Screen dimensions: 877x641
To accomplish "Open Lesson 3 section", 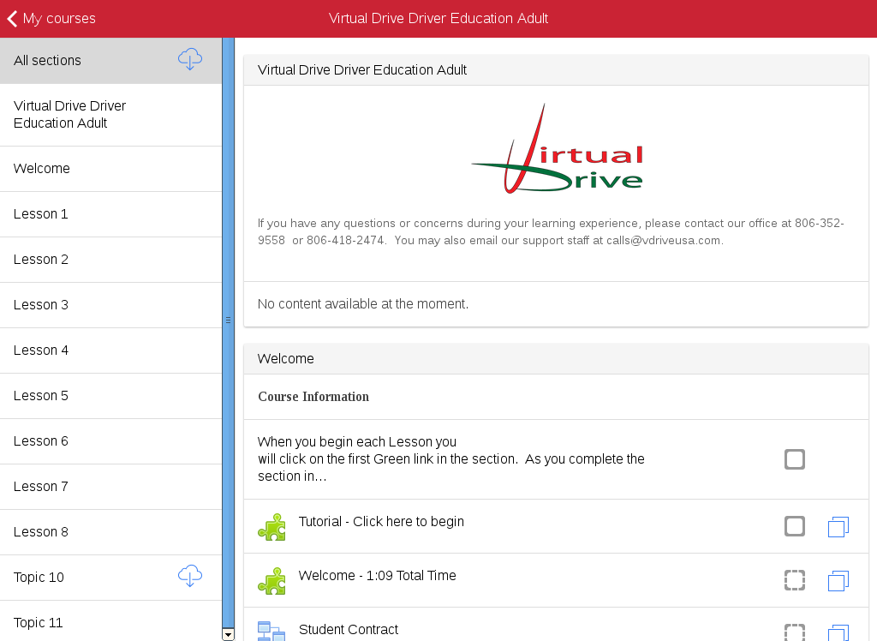I will [110, 304].
